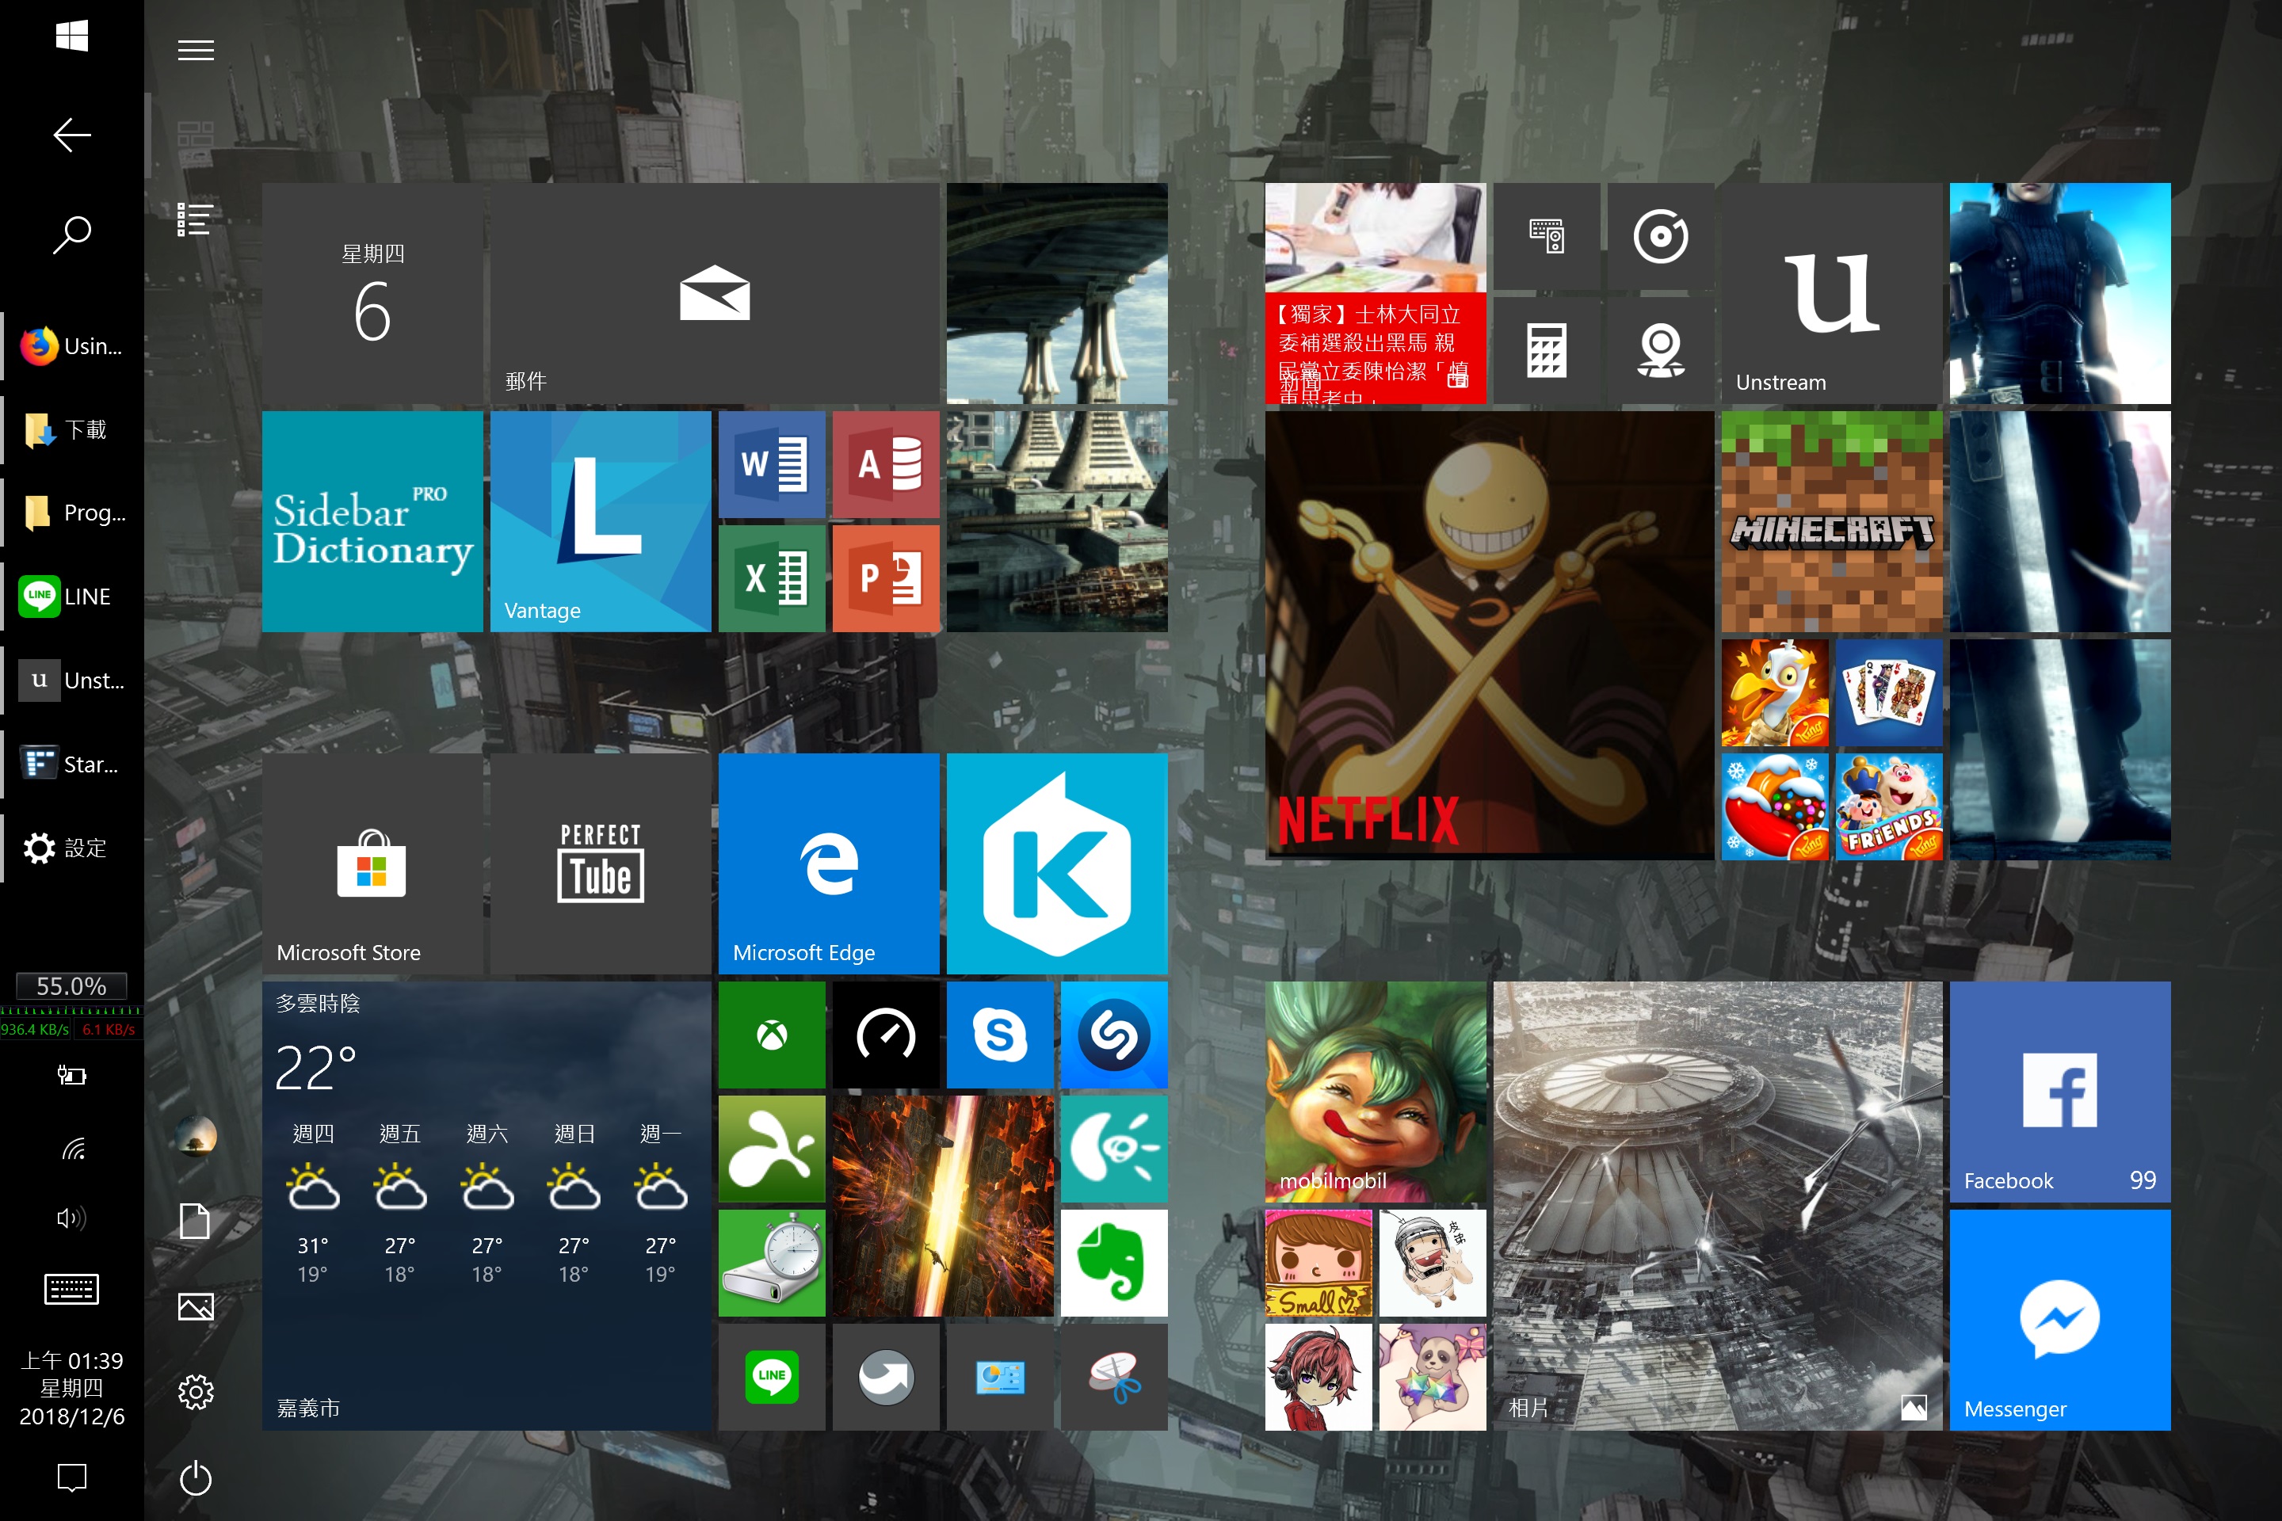Open the Access tile
This screenshot has height=1521, width=2282.
[x=886, y=463]
